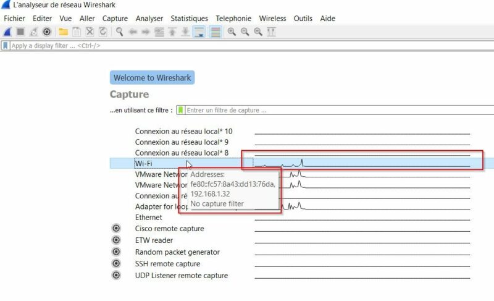Reset text to normal size icon

(x=258, y=32)
